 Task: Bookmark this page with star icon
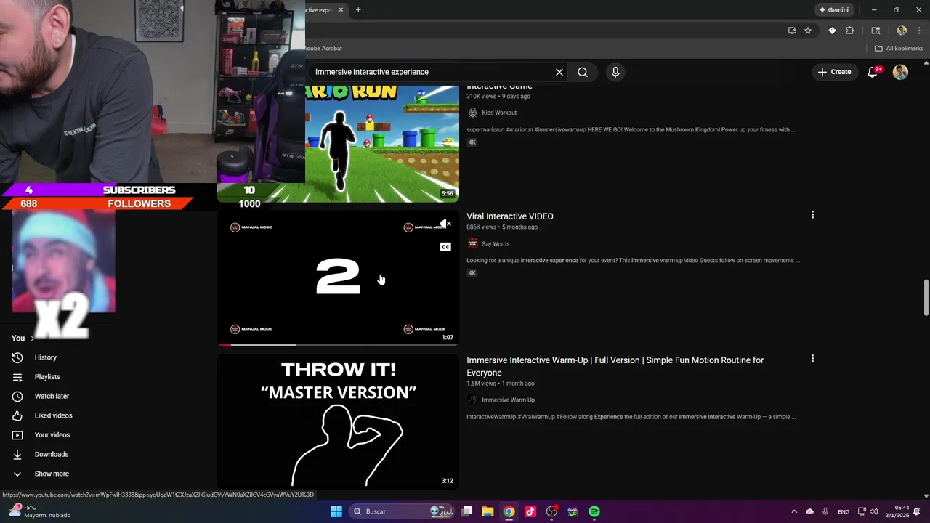[808, 31]
